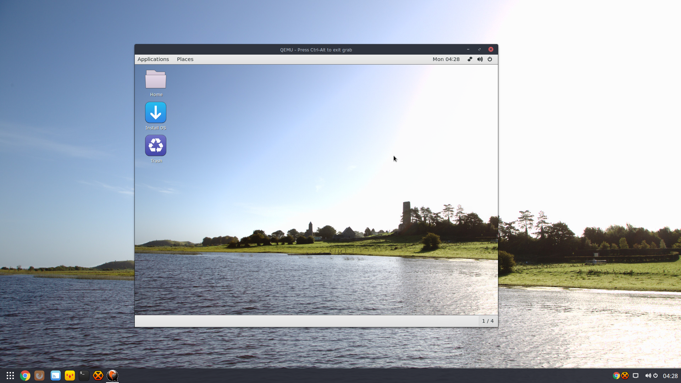The height and width of the screenshot is (383, 681).
Task: Open the Applications menu in guest panel
Action: pos(153,59)
